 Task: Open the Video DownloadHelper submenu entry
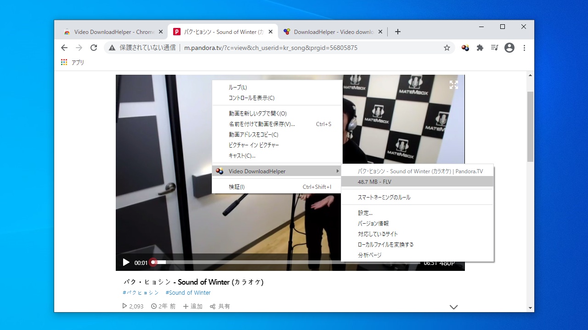pos(277,171)
